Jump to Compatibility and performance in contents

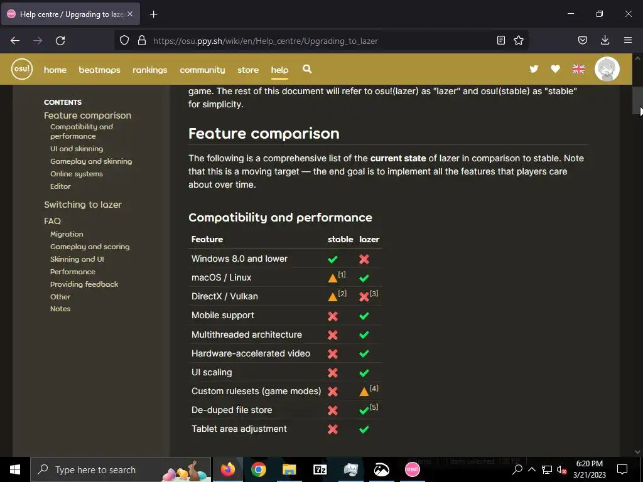pos(82,132)
